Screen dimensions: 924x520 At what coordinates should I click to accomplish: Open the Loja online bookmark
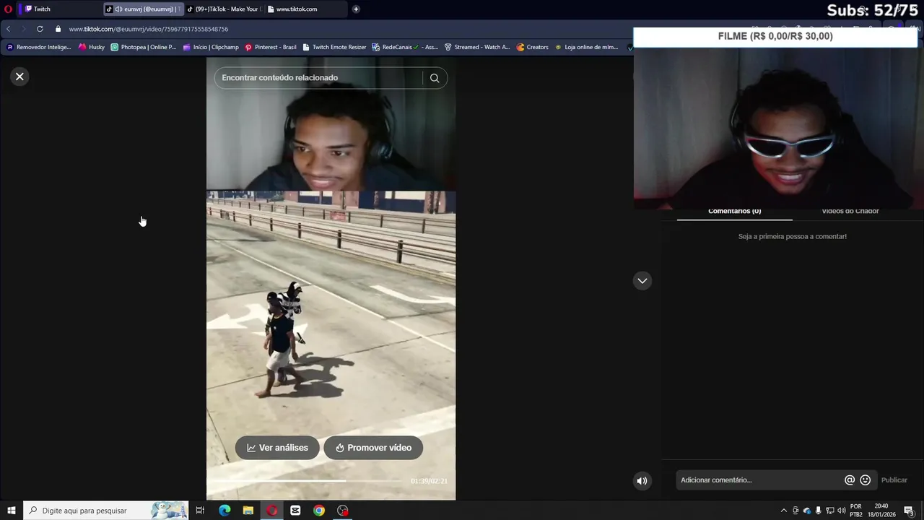[586, 47]
